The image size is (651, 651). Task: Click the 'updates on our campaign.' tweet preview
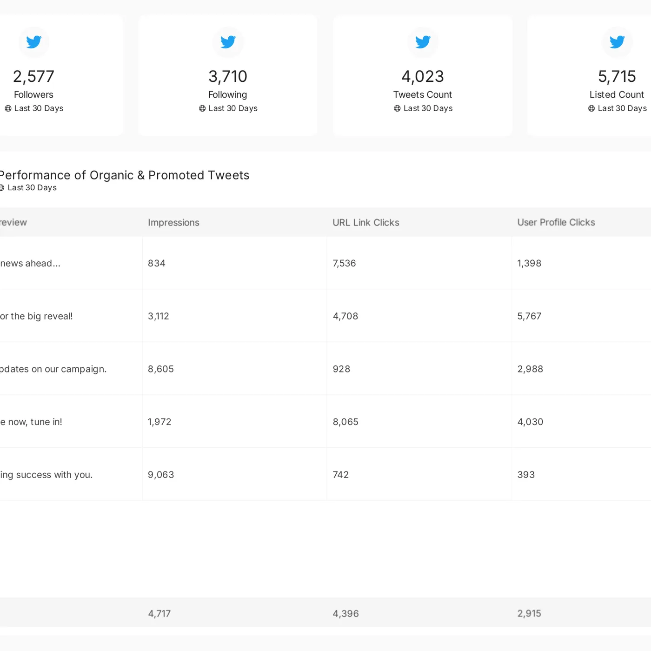[x=53, y=369]
